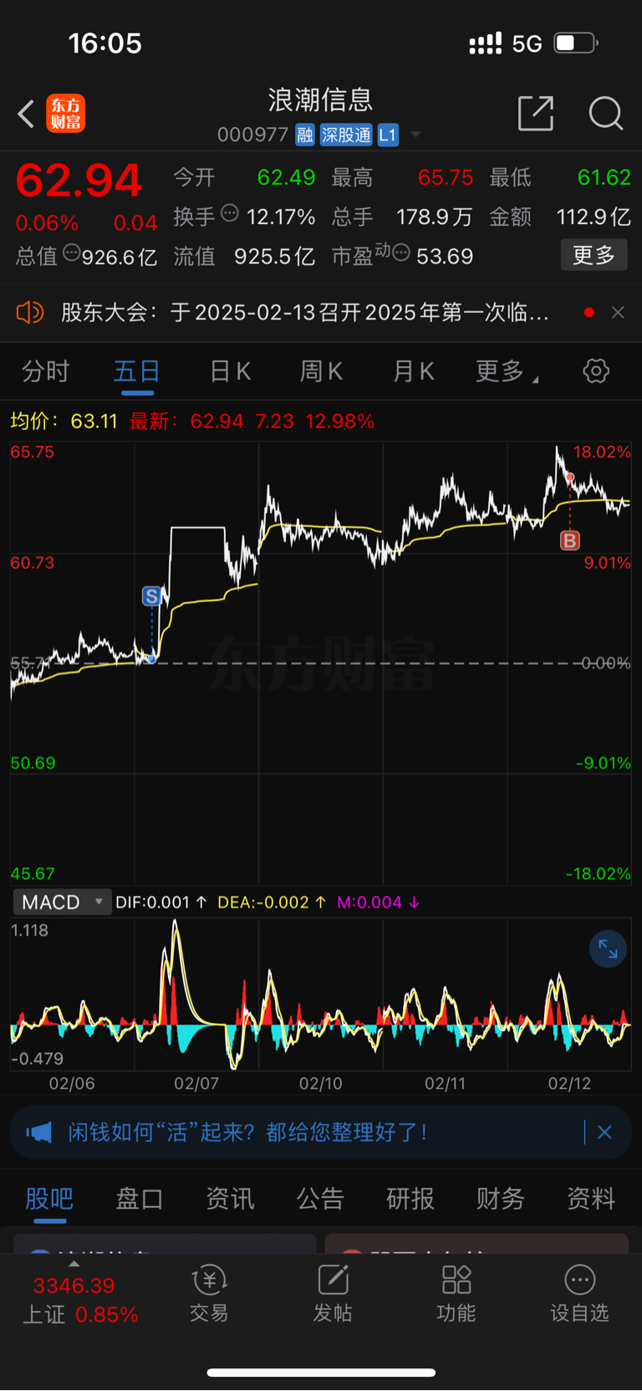
Task: Tap the S sell marker on chart
Action: [x=151, y=596]
